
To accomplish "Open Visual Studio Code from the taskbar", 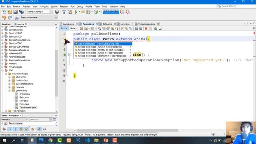I will [87, 140].
